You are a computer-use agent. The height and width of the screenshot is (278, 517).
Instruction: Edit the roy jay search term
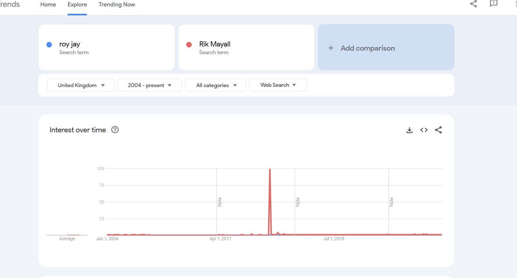click(x=107, y=47)
